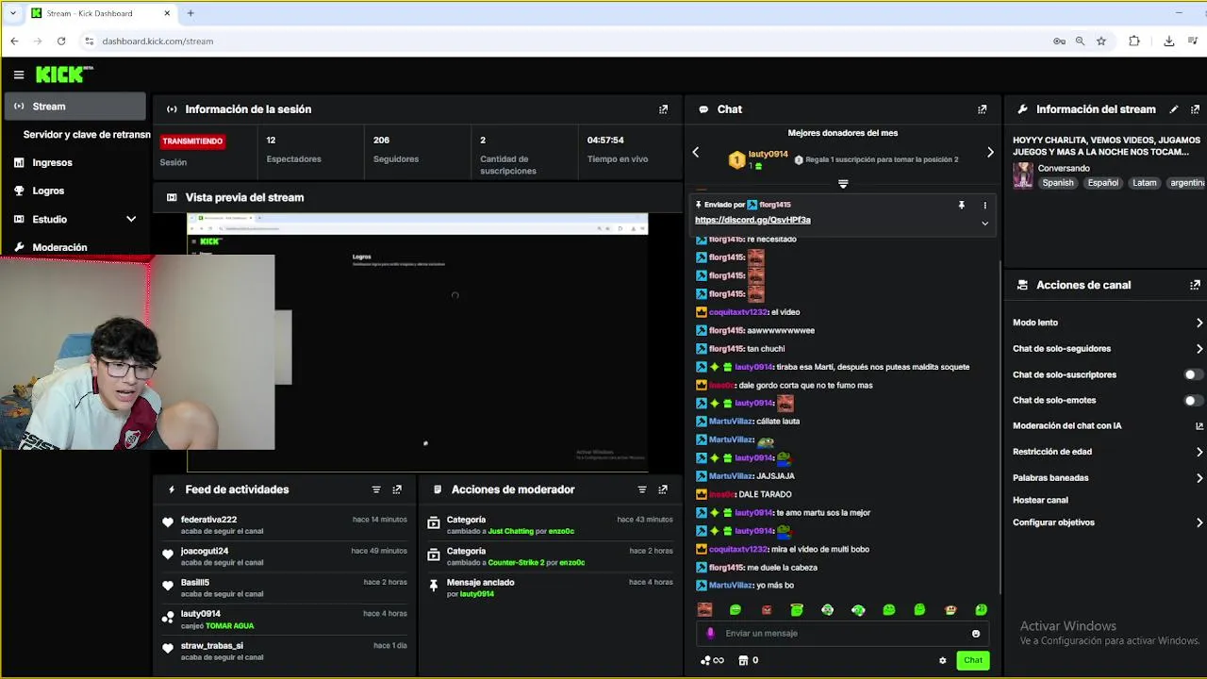Open browser downloads
Image resolution: width=1207 pixels, height=679 pixels.
click(1169, 41)
